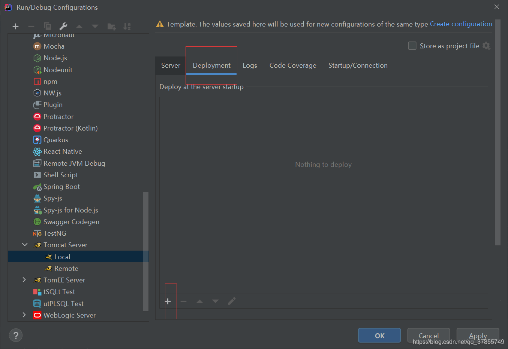The width and height of the screenshot is (508, 349).
Task: Move configuration down using the toolbar arrow
Action: (95, 26)
